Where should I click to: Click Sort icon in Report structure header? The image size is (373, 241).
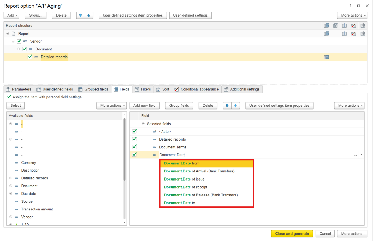tap(344, 26)
